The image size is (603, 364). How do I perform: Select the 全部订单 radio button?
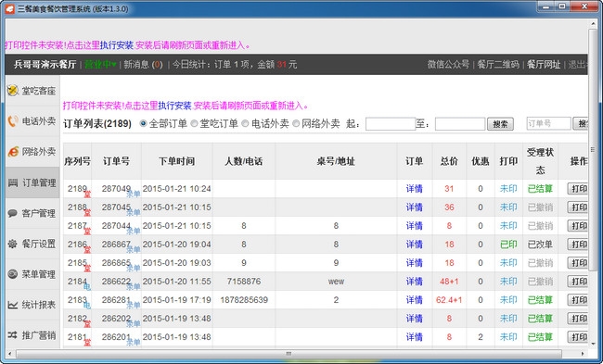(x=144, y=123)
